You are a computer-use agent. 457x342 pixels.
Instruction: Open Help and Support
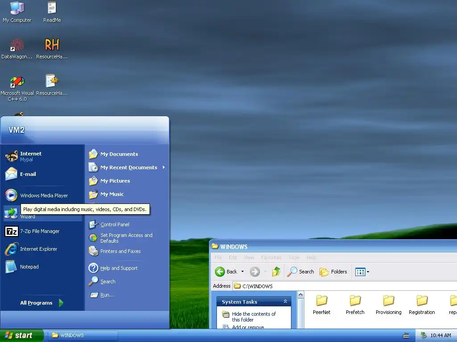coord(126,268)
